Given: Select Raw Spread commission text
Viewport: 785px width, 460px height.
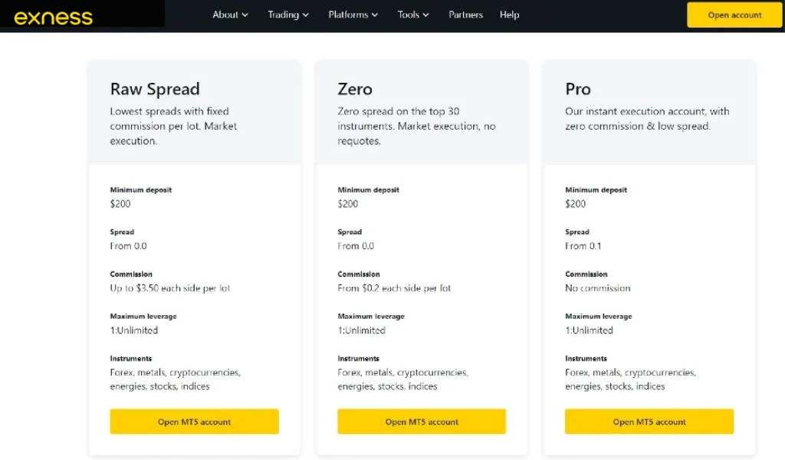Looking at the screenshot, I should [170, 288].
